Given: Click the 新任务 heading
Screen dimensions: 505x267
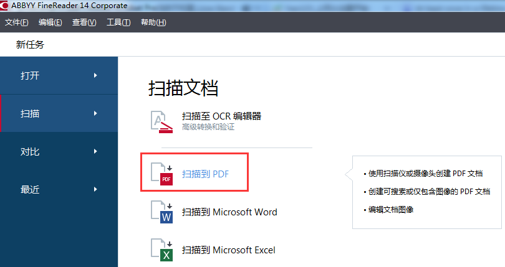Looking at the screenshot, I should [30, 44].
